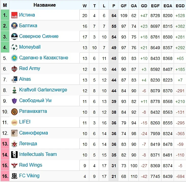The width and height of the screenshot is (186, 182).
Task: Click the Red Army team badge
Action: point(14,69)
